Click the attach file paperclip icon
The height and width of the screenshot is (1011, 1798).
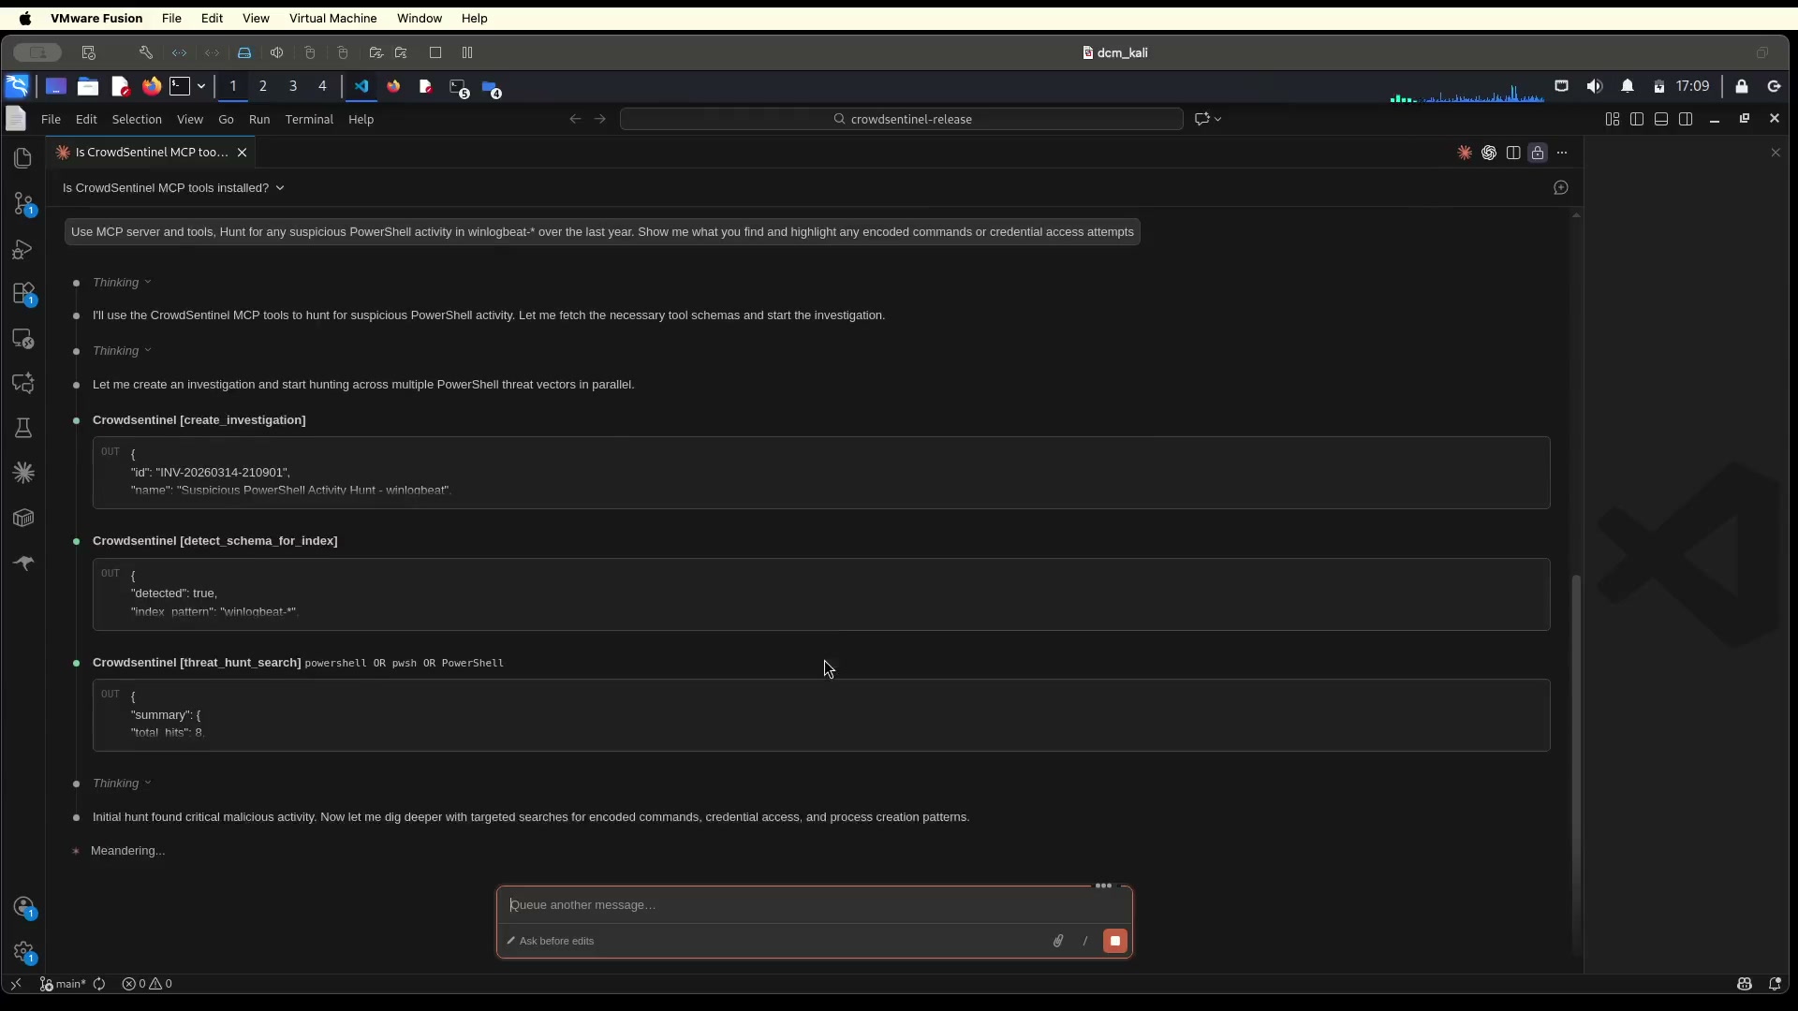[1058, 941]
